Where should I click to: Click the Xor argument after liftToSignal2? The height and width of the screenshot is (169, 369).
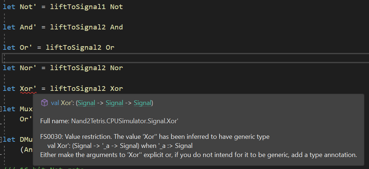coord(116,89)
